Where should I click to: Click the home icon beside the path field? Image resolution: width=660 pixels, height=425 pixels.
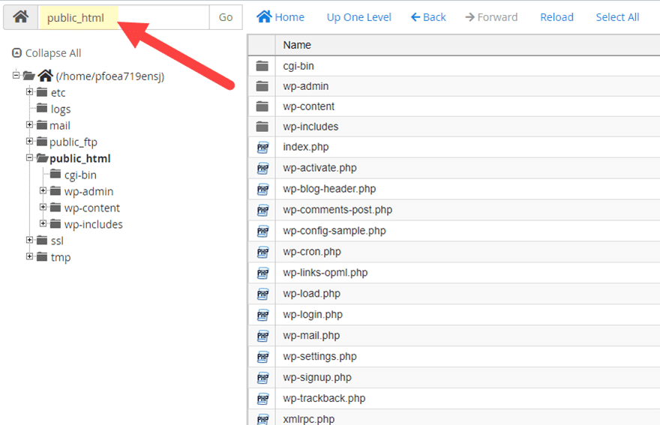21,17
